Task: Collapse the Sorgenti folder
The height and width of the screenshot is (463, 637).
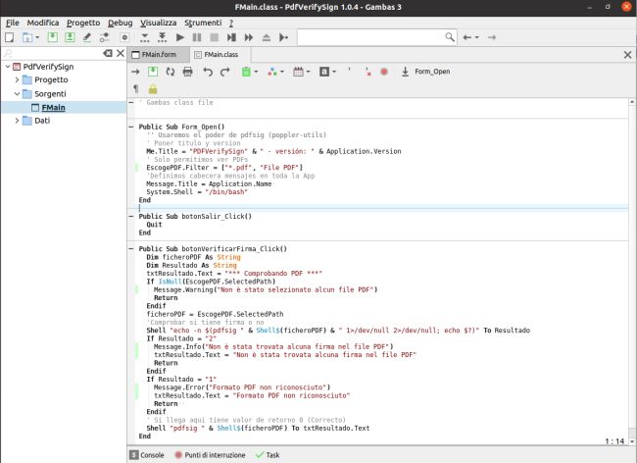Action: [17, 93]
